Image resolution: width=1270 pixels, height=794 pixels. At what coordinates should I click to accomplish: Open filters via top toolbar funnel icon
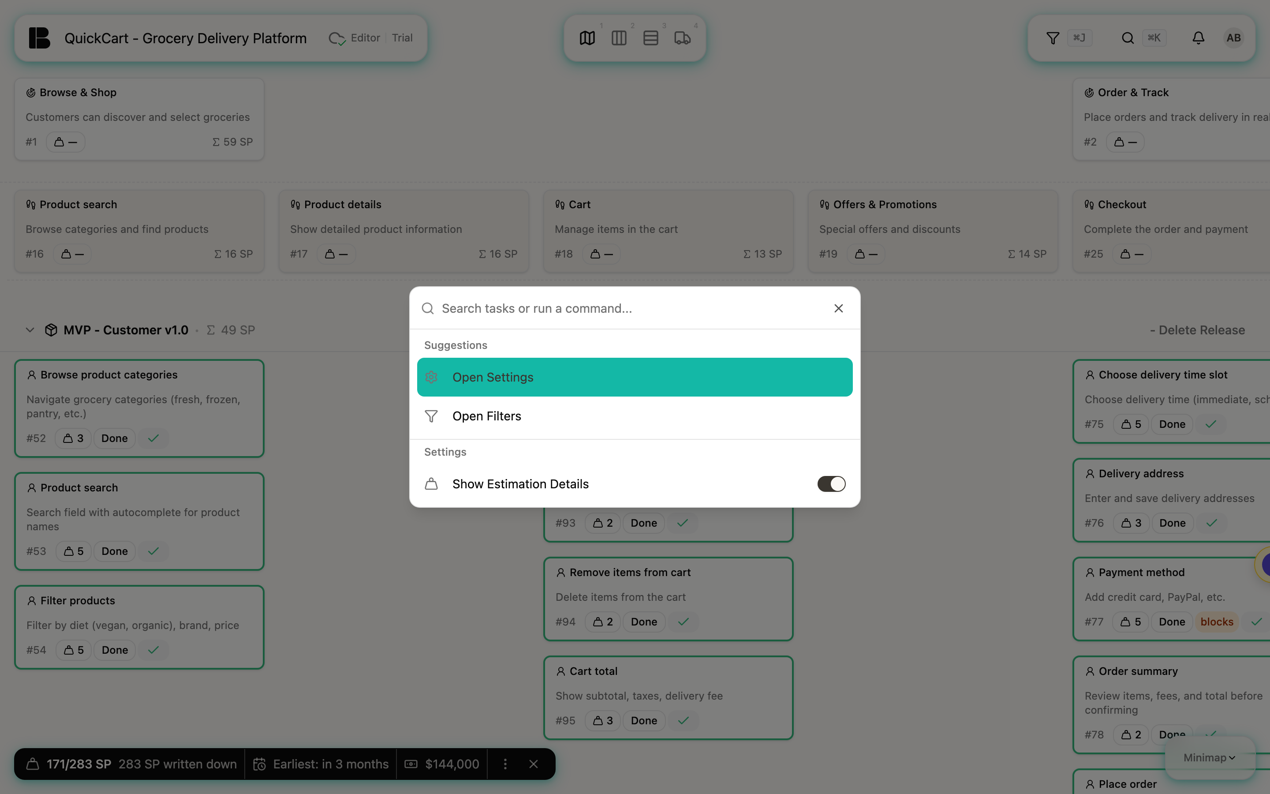click(1053, 38)
